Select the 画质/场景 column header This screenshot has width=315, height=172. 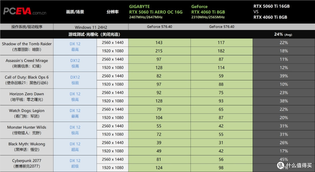coord(75,12)
